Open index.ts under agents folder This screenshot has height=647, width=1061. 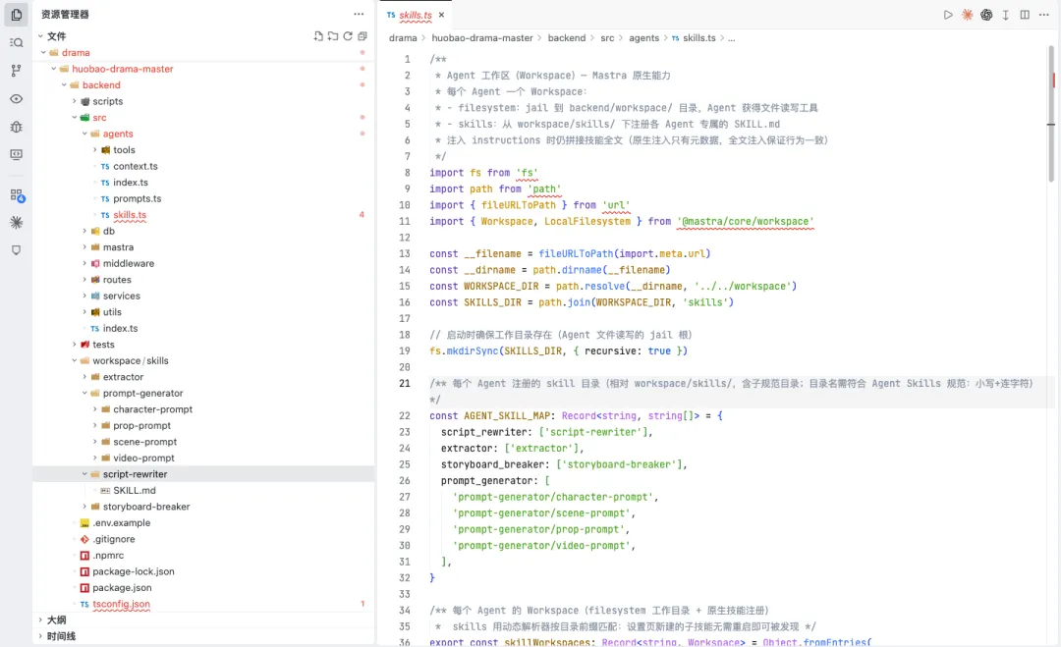pyautogui.click(x=131, y=182)
